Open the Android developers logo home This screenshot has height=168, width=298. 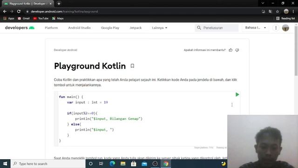coord(20,28)
